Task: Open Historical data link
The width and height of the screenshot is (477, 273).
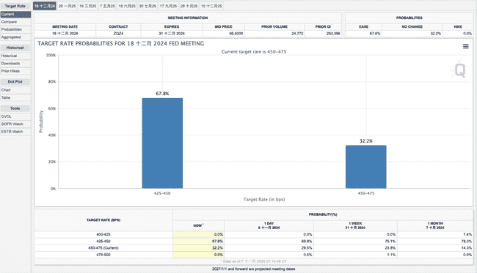Action: click(x=15, y=56)
